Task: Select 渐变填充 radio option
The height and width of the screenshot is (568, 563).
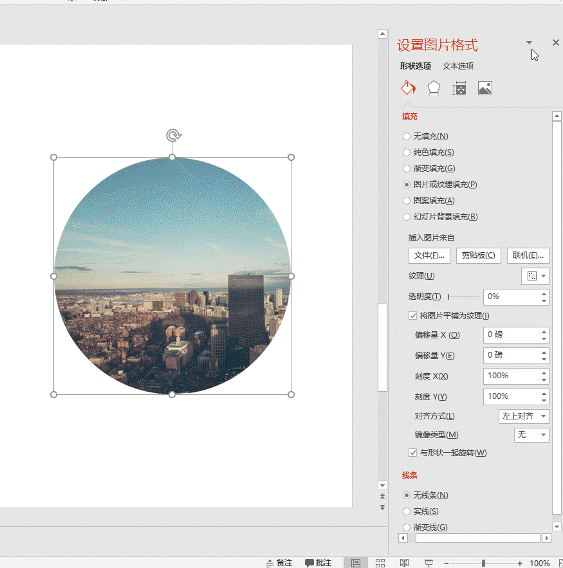Action: tap(406, 169)
